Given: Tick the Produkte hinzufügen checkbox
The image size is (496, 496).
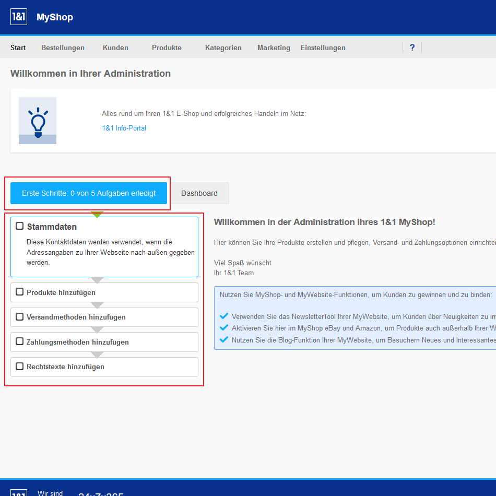Looking at the screenshot, I should click(x=20, y=292).
